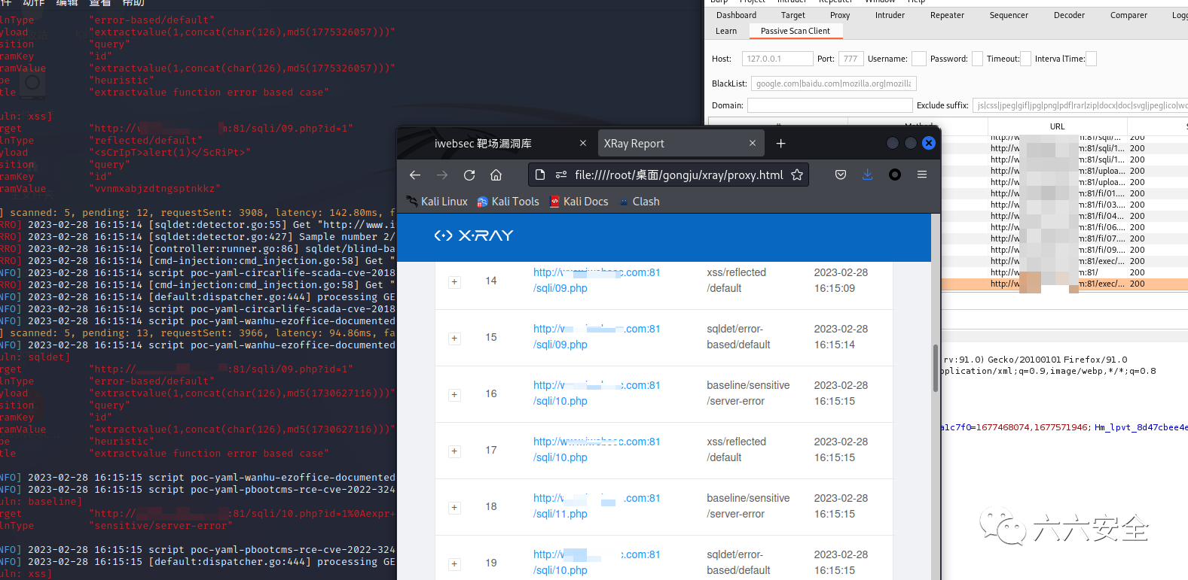Open Burp Comparer tab
This screenshot has height=580, width=1188.
point(1128,15)
